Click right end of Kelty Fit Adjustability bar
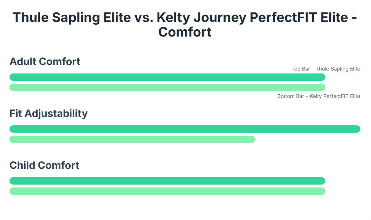371x220 pixels. point(253,139)
